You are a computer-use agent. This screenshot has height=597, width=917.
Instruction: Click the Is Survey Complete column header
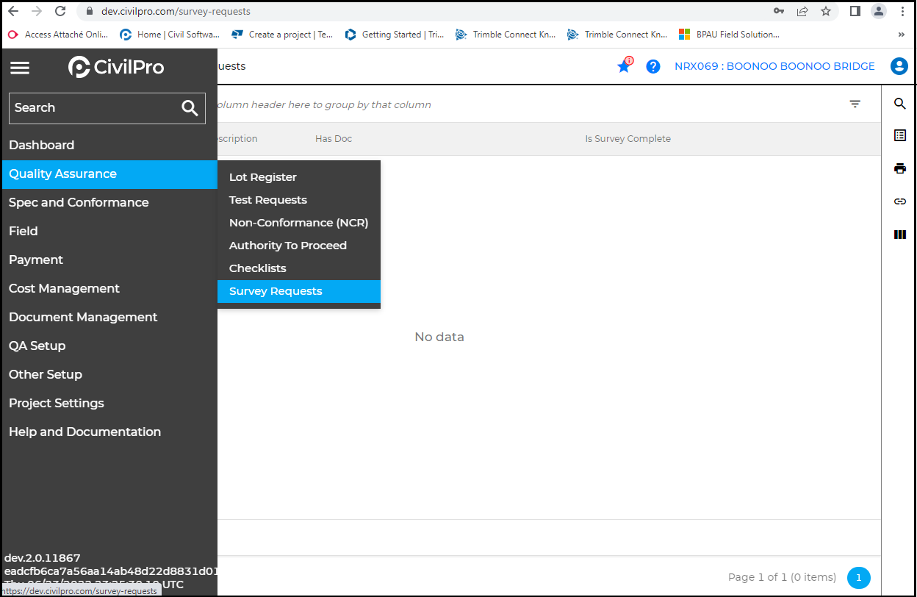point(627,139)
